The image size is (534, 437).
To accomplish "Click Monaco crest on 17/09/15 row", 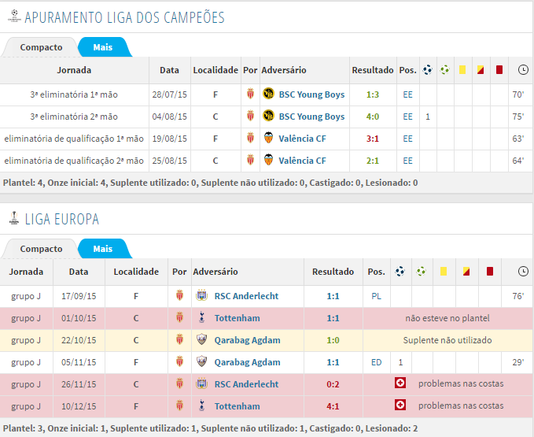I will [x=179, y=295].
